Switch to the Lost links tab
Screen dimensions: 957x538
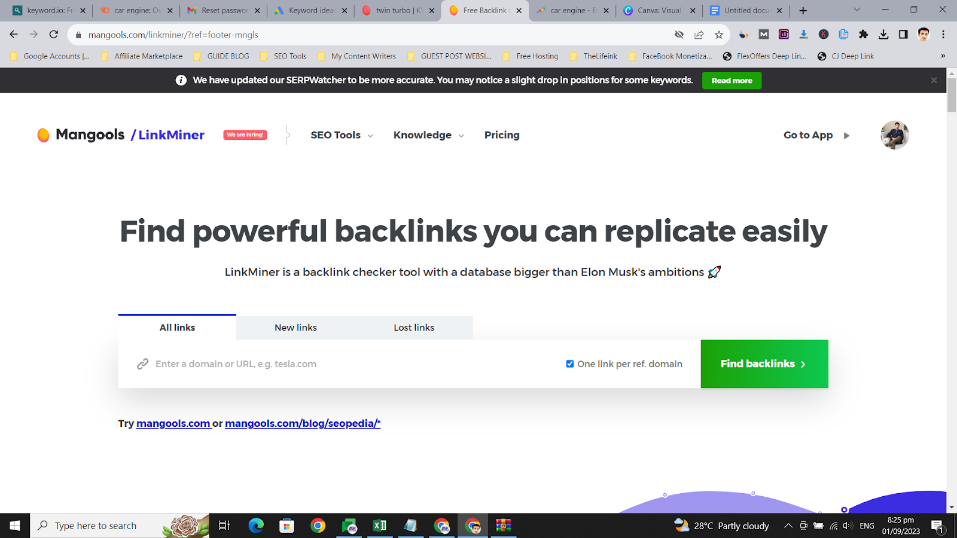[x=414, y=328]
